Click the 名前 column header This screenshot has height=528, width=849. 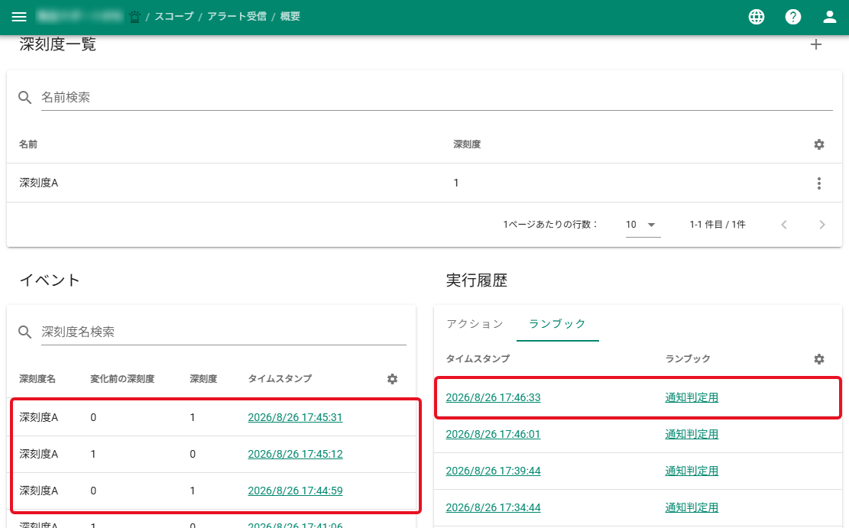tap(28, 144)
